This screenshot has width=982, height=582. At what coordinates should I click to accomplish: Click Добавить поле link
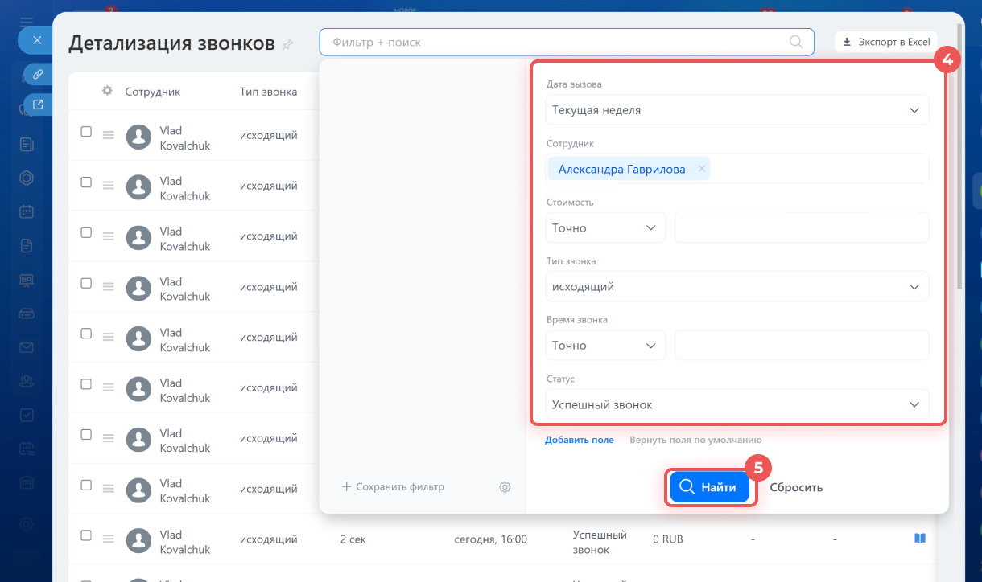579,440
